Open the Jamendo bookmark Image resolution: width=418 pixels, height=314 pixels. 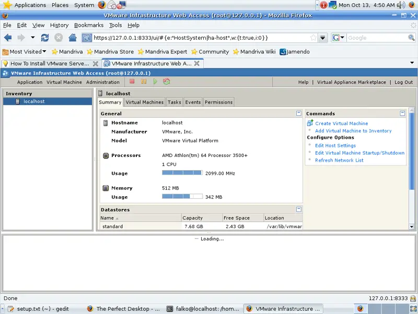tap(295, 51)
